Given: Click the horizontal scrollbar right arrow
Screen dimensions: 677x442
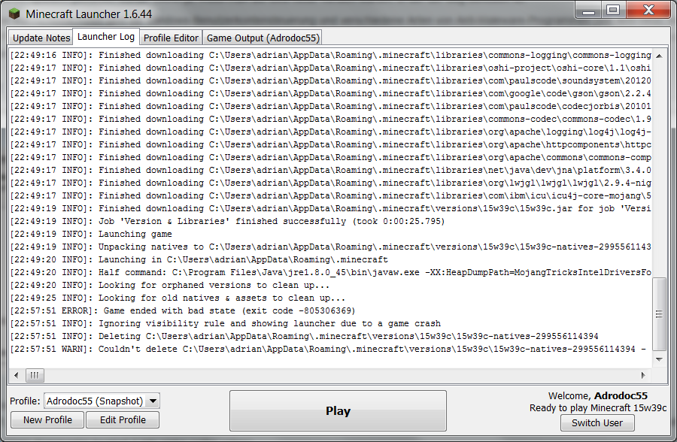Looking at the screenshot, I should pyautogui.click(x=643, y=375).
